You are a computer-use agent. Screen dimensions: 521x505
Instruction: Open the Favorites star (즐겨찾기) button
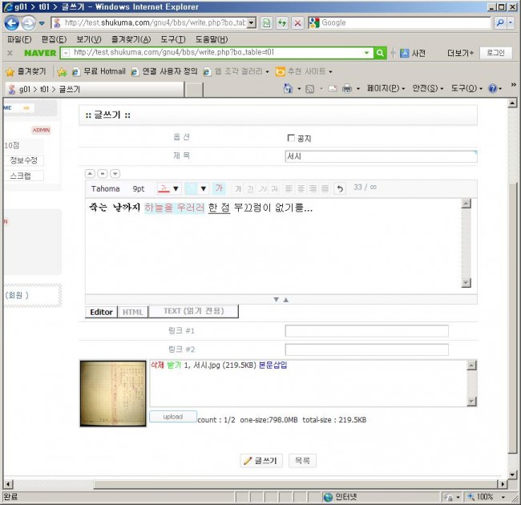click(x=26, y=71)
